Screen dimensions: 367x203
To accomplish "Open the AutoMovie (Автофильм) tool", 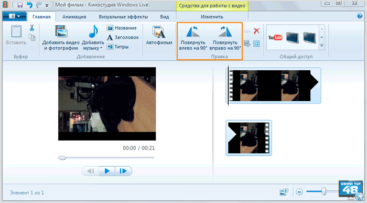I will pos(159,36).
